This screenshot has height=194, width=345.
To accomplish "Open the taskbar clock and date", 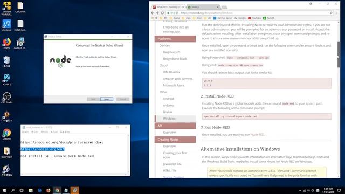I will (328, 190).
